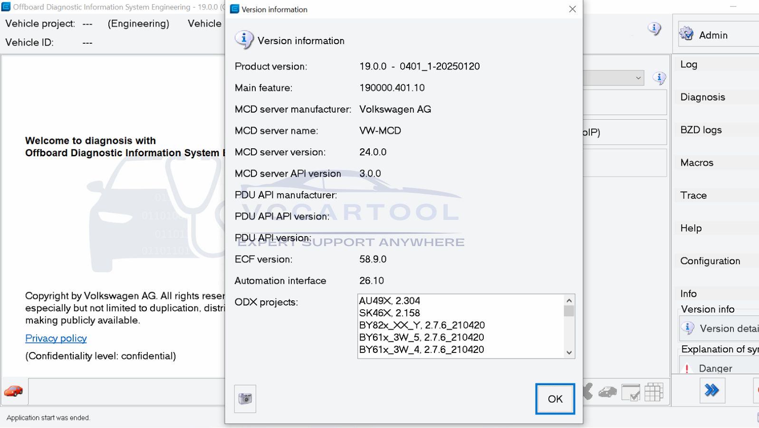This screenshot has height=428, width=759.
Task: Click OK in the Version information dialog
Action: [555, 399]
